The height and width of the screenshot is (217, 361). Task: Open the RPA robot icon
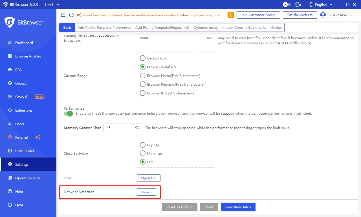(10, 70)
